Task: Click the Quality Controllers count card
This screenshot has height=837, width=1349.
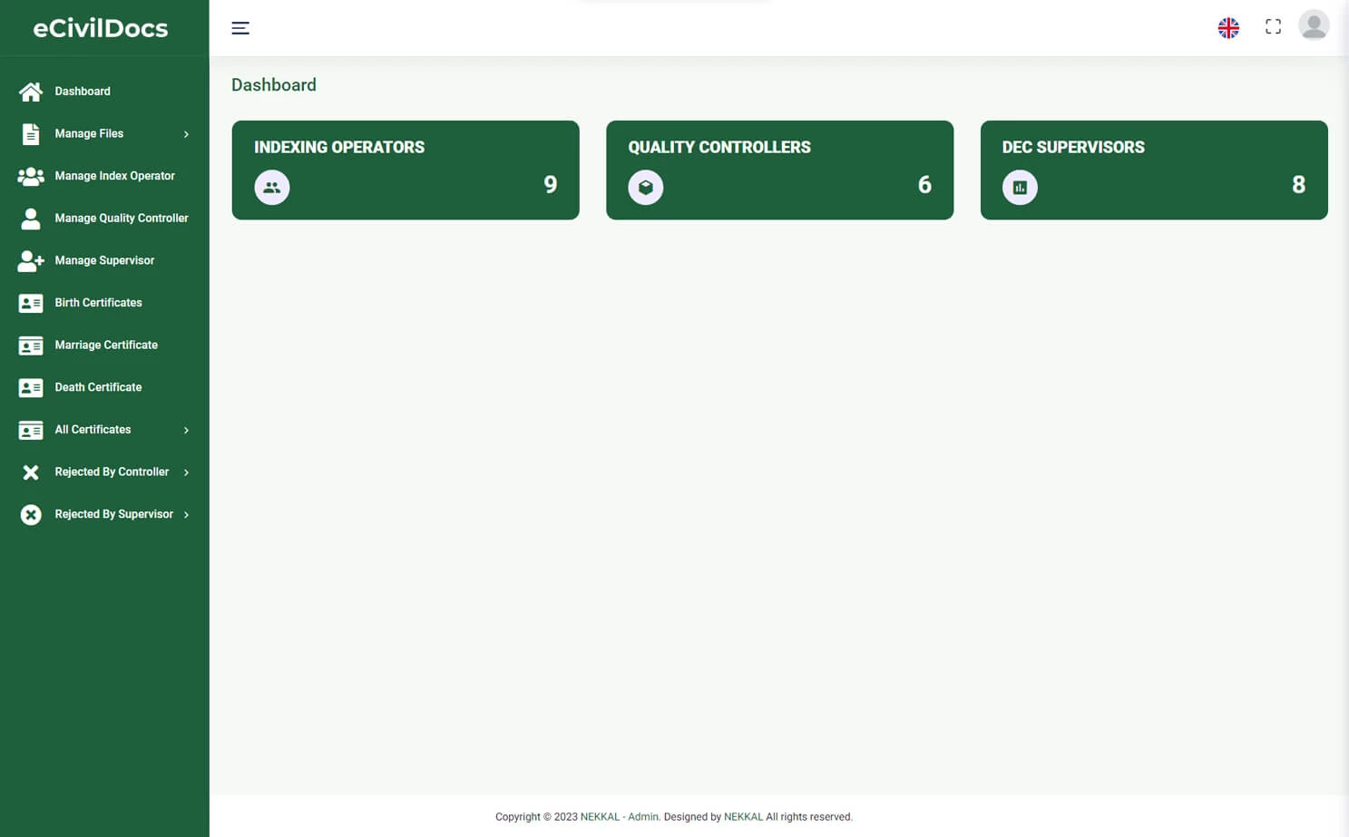Action: pyautogui.click(x=779, y=170)
